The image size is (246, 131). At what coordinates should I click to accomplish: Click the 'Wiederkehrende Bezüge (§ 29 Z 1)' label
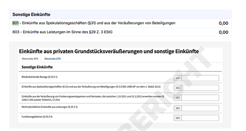tap(40, 77)
